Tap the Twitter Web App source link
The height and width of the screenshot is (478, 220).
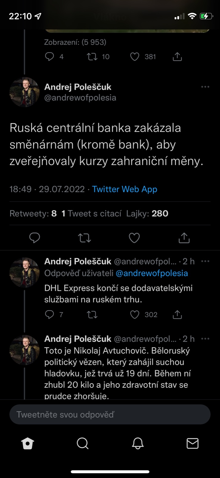pyautogui.click(x=124, y=189)
